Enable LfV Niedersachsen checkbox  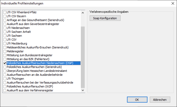pyautogui.click(x=5, y=28)
